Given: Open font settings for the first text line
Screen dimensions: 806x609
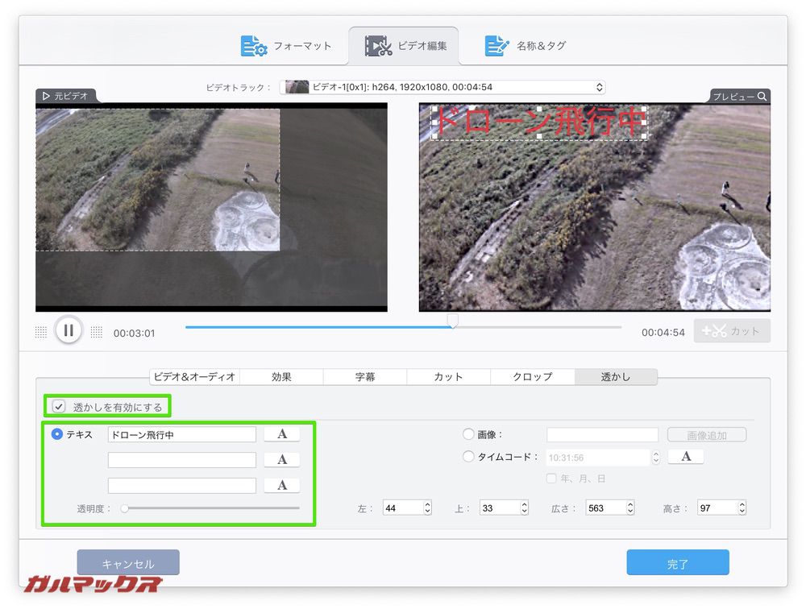Looking at the screenshot, I should (x=281, y=434).
